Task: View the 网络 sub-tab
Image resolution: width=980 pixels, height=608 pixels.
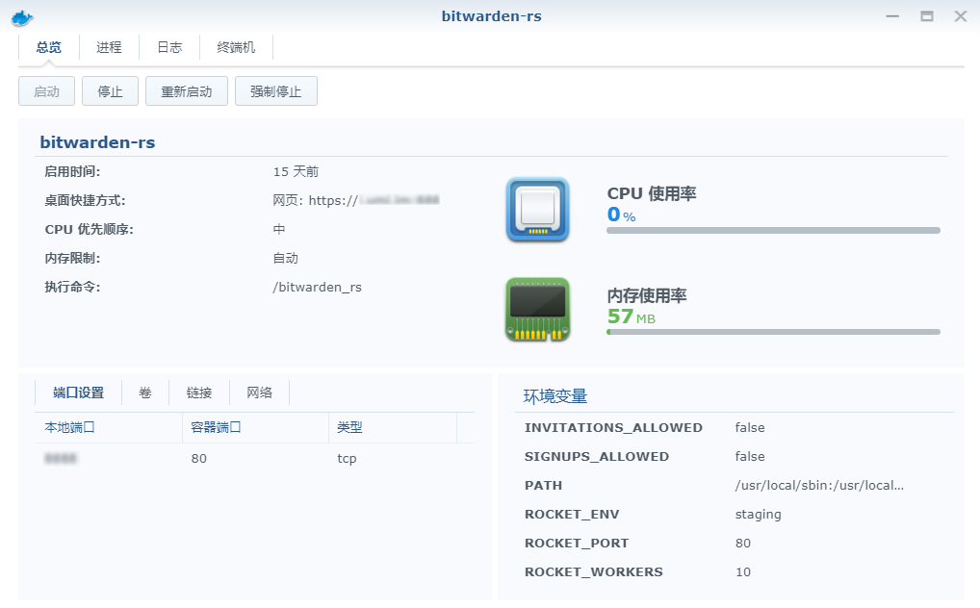Action: [260, 393]
